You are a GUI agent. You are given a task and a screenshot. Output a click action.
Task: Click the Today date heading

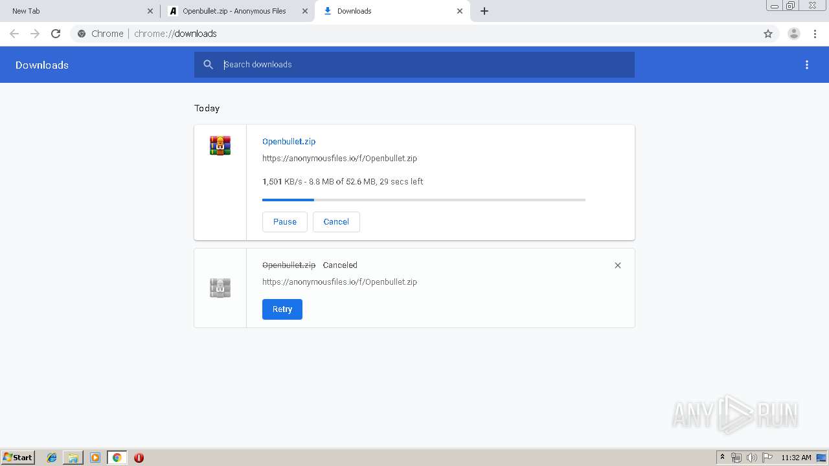tap(207, 108)
